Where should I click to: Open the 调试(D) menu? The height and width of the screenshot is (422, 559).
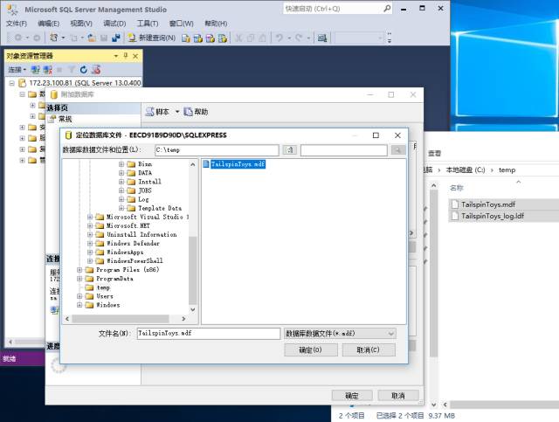[x=114, y=24]
